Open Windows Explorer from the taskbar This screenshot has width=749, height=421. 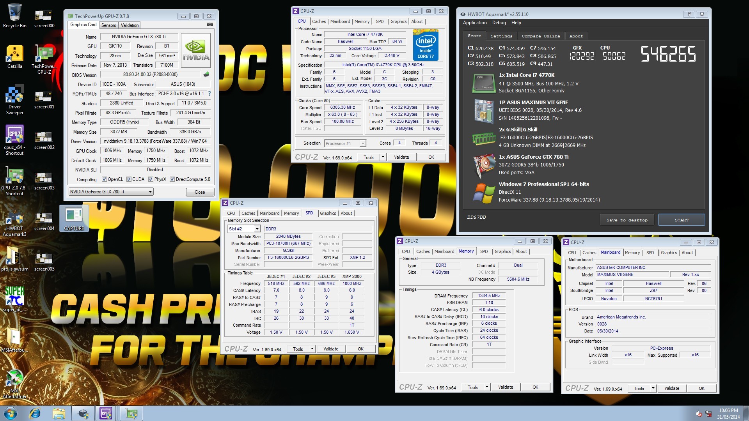[59, 413]
